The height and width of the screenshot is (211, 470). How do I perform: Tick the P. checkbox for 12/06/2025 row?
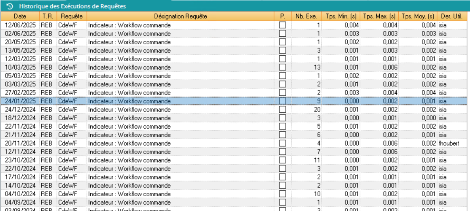282,25
